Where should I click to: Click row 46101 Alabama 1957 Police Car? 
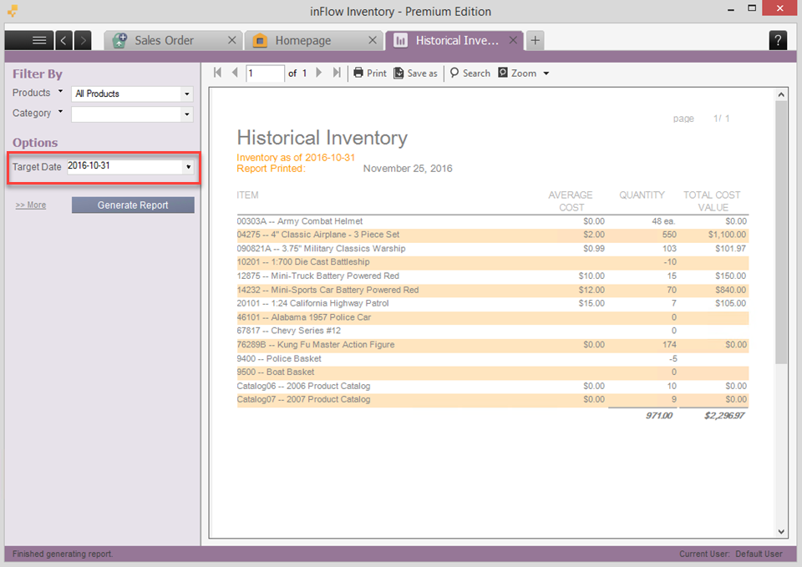[x=493, y=317]
